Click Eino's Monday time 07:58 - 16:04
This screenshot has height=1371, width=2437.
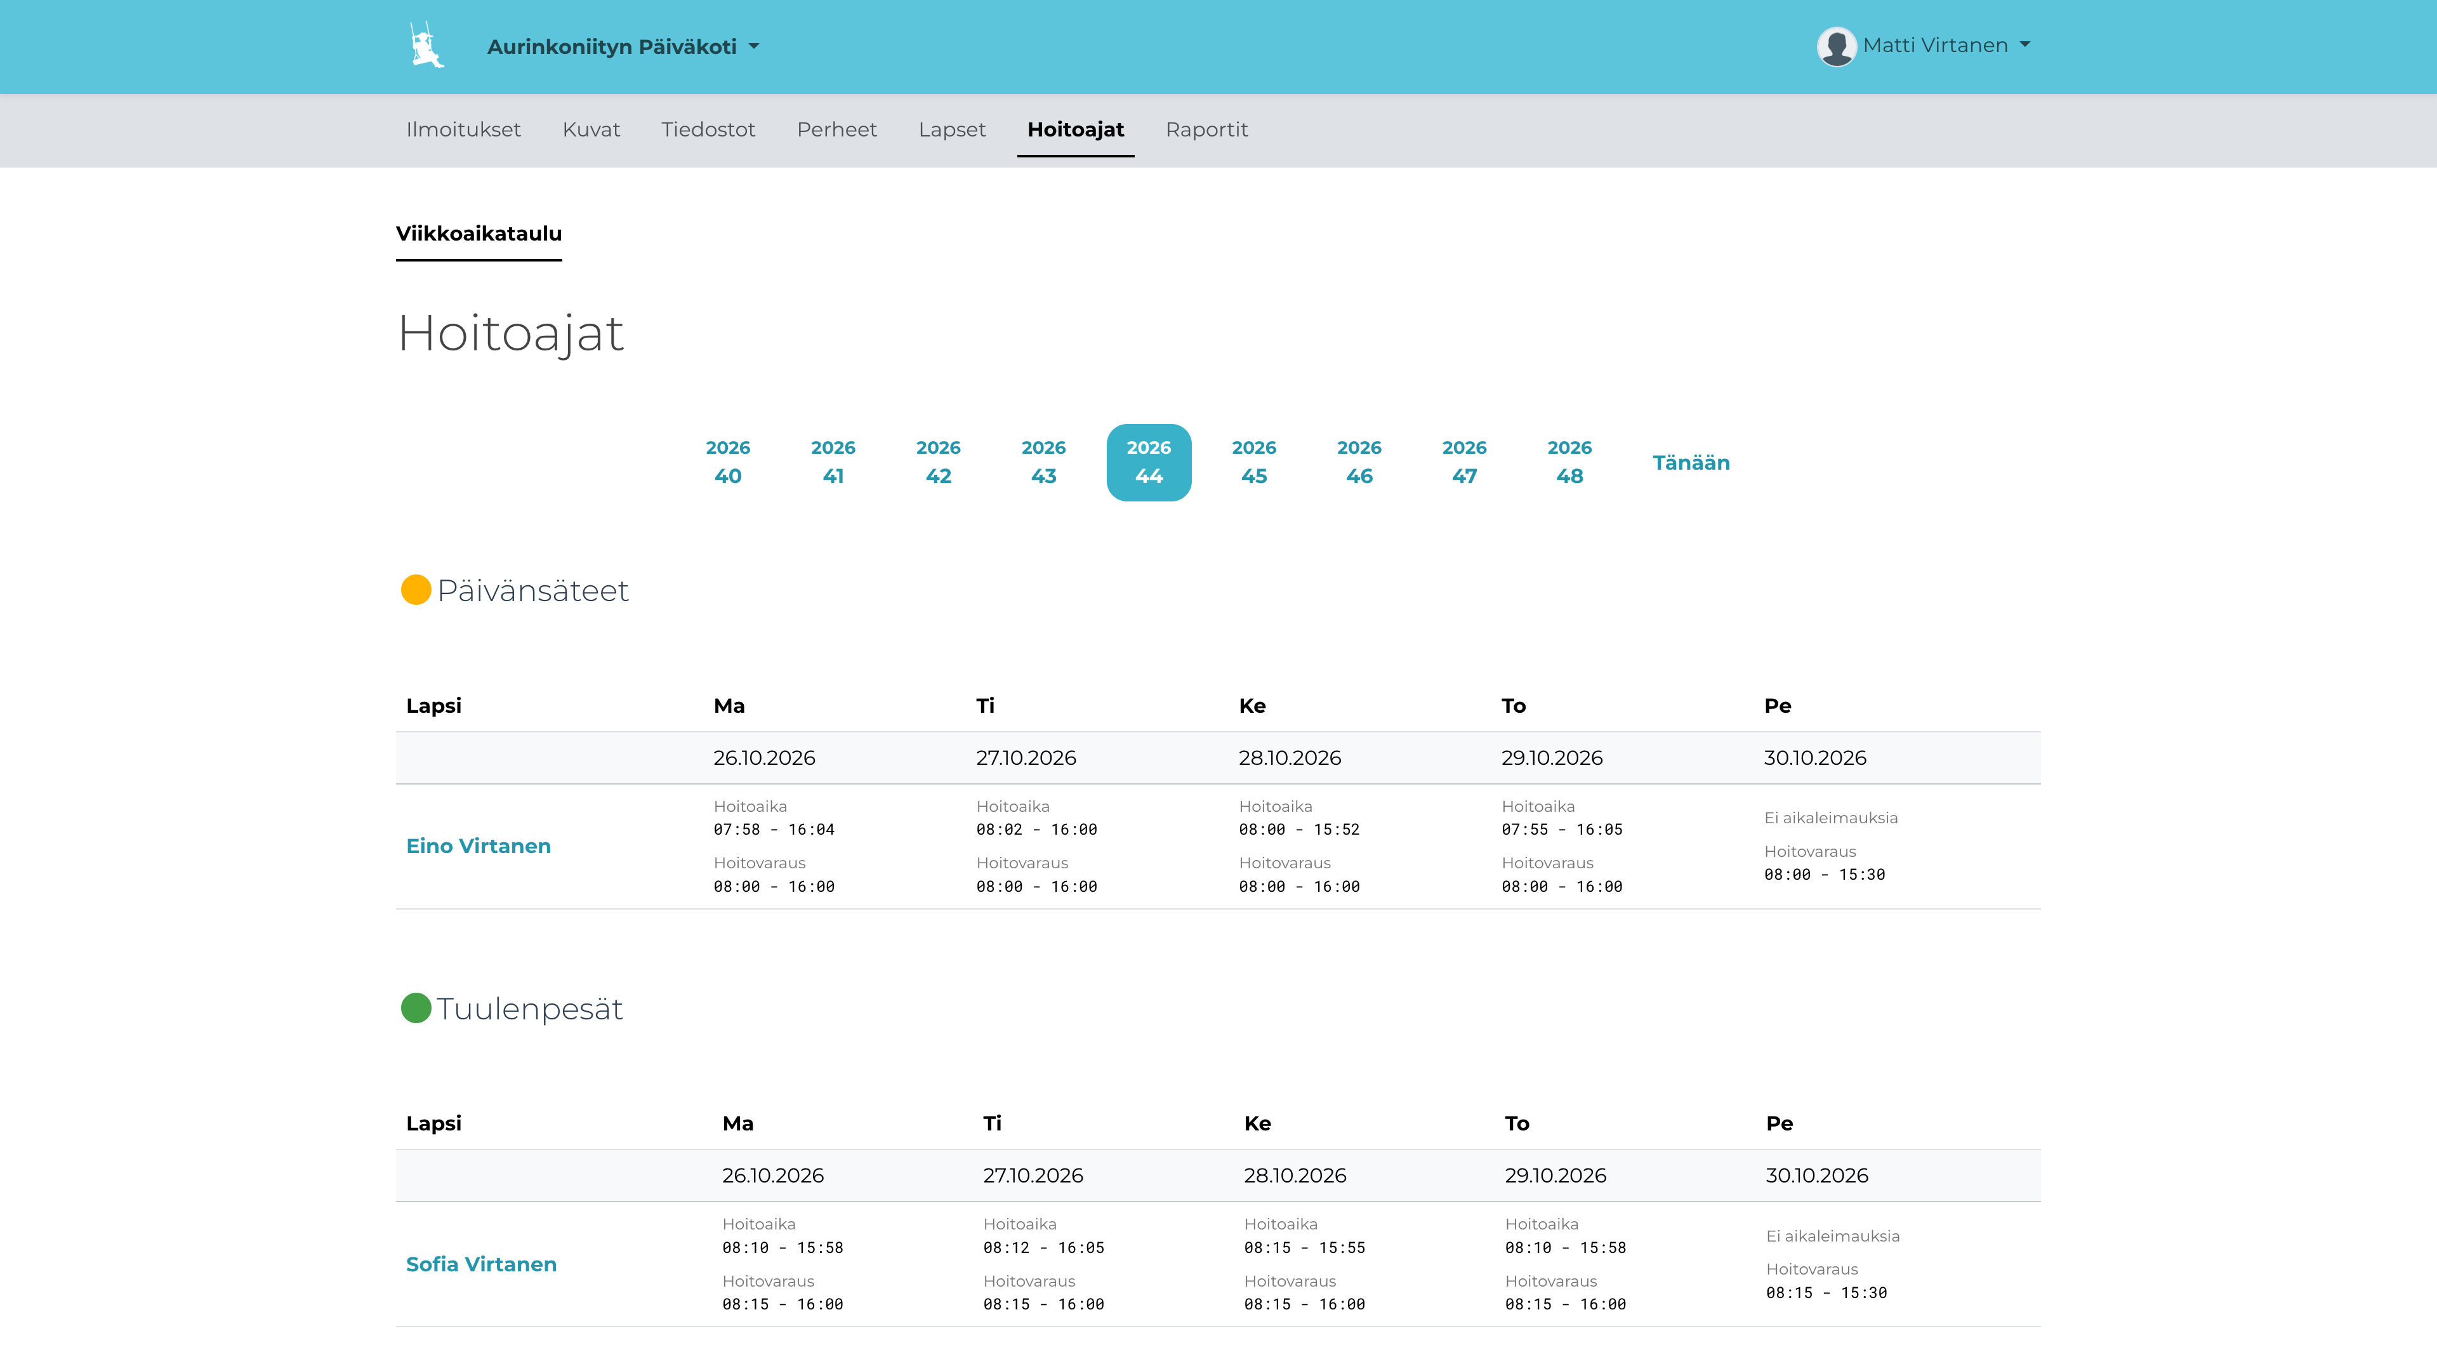tap(774, 830)
